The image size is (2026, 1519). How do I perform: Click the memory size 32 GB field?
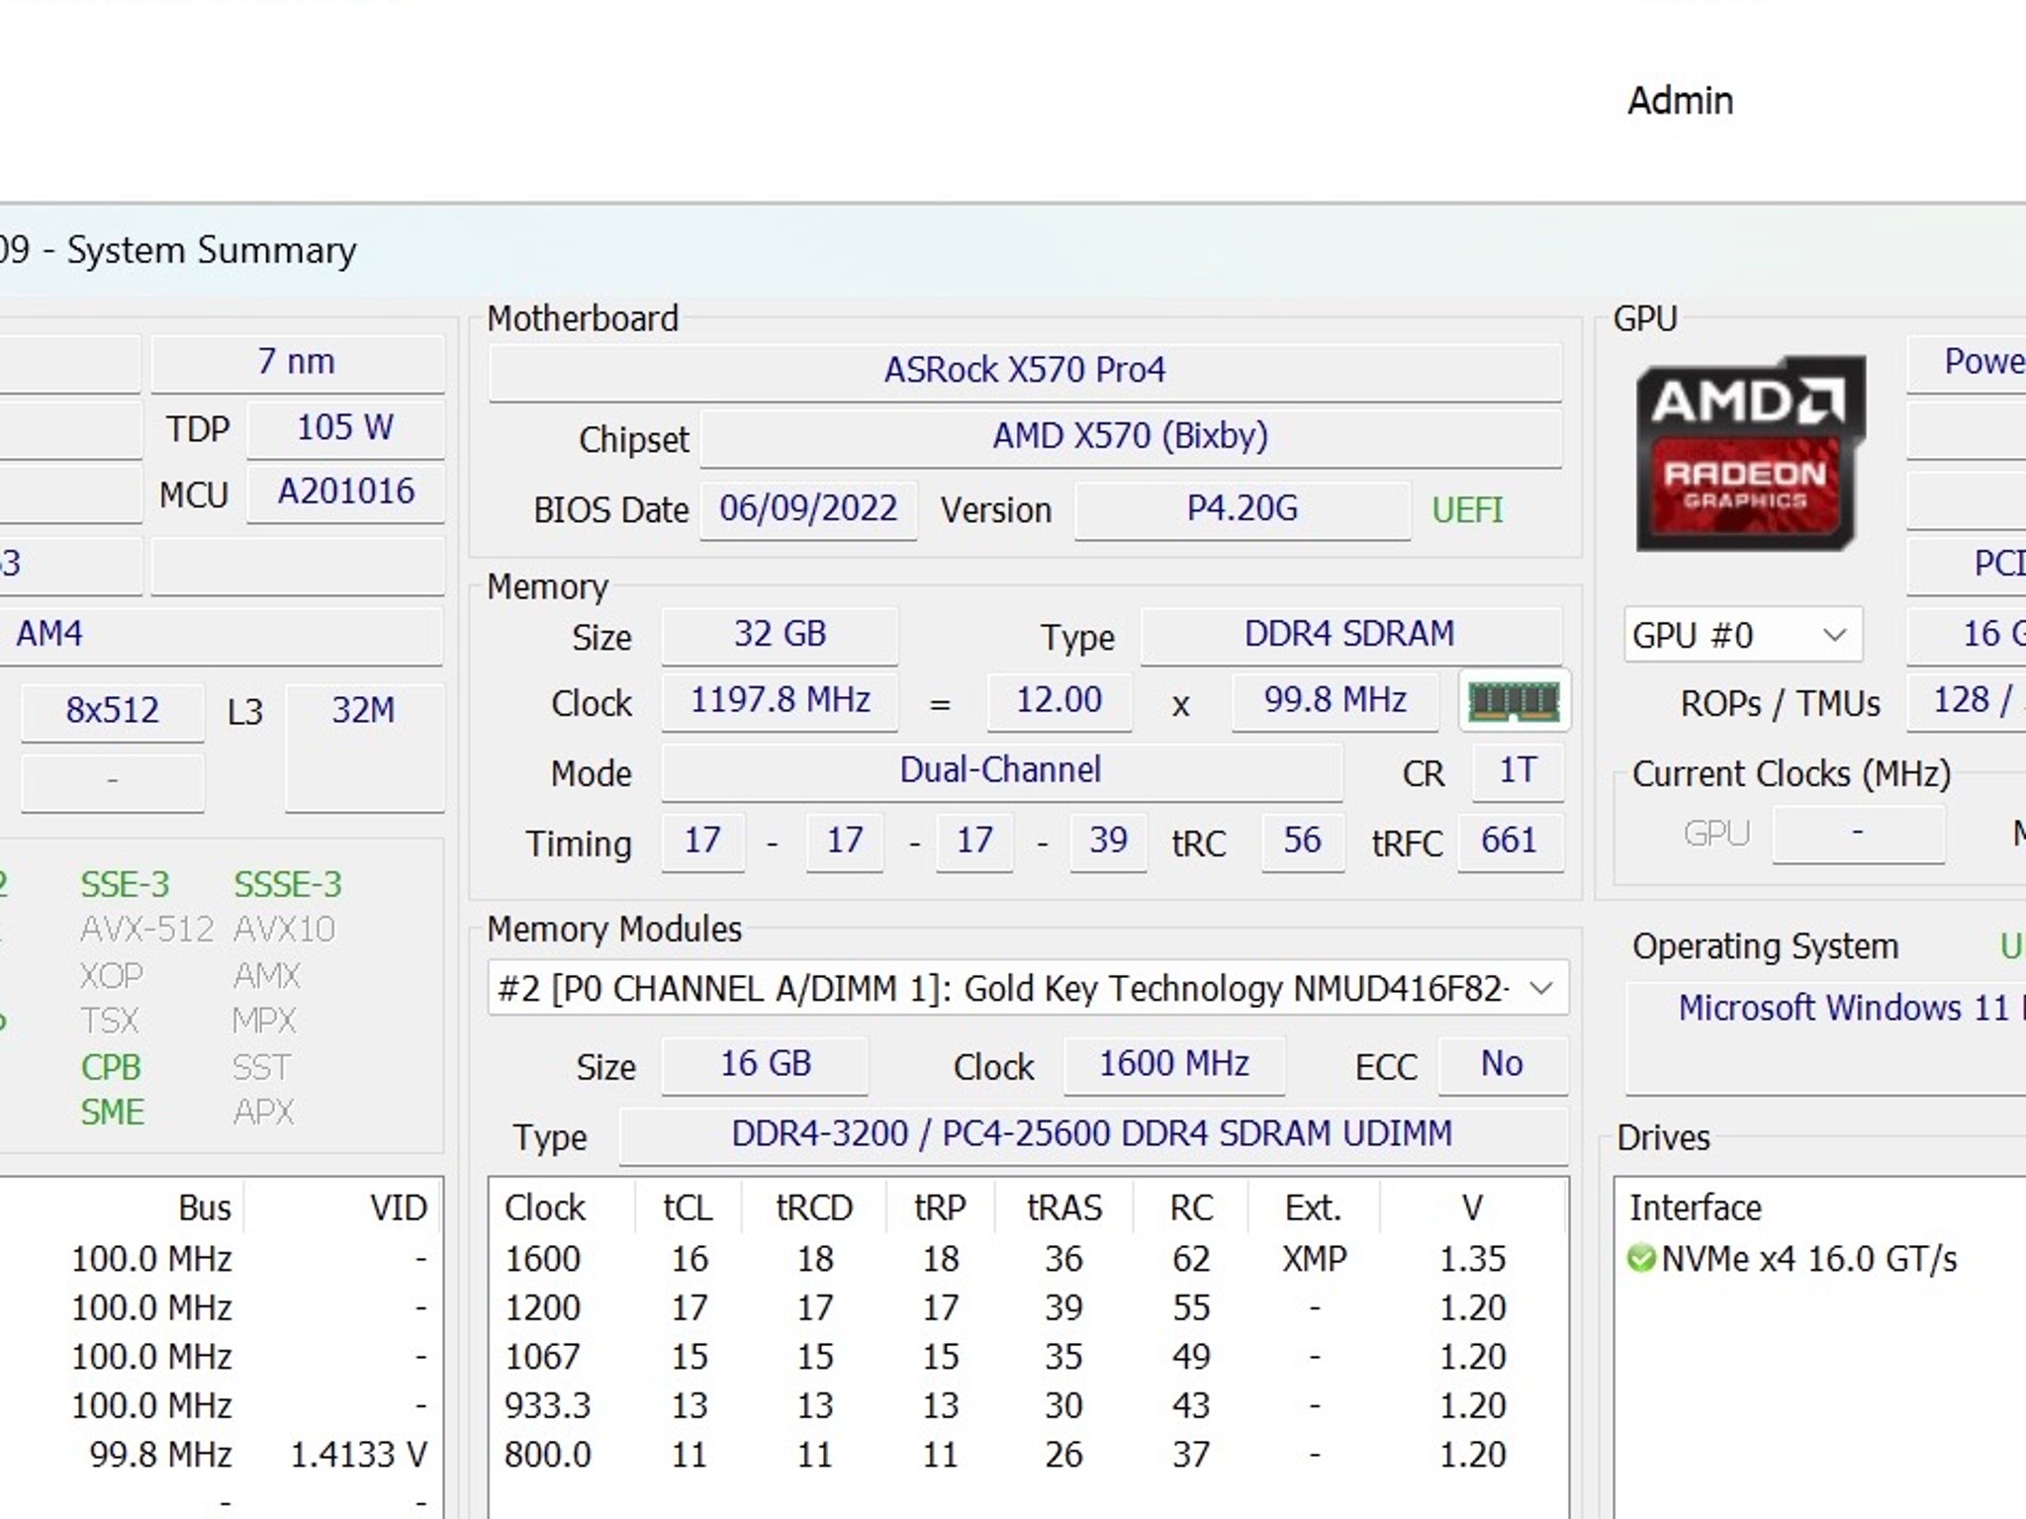[780, 635]
